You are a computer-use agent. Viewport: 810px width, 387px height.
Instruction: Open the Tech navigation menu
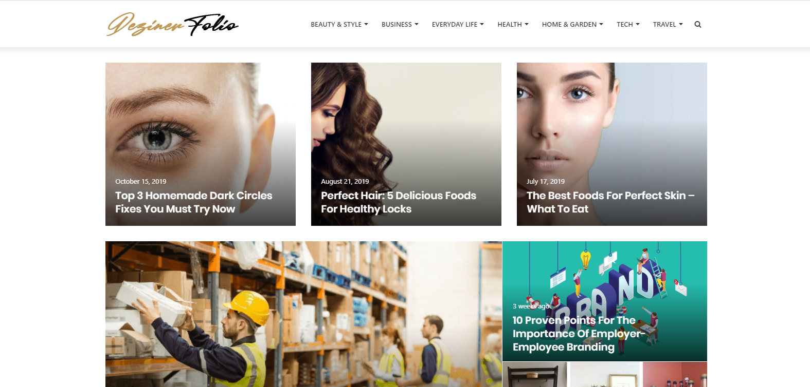628,24
